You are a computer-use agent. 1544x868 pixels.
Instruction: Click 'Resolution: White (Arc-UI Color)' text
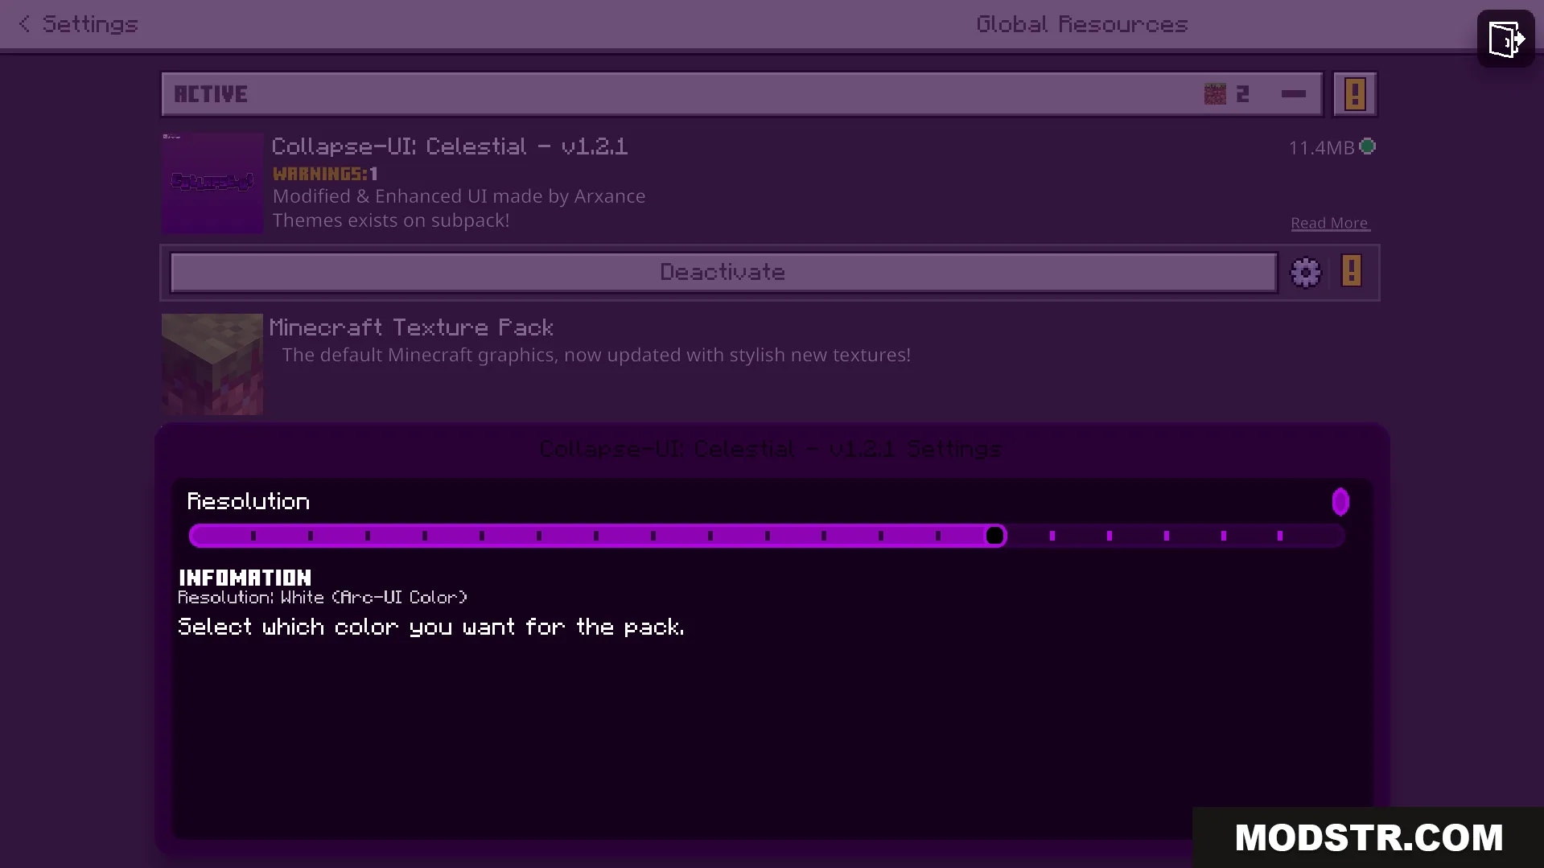point(323,598)
